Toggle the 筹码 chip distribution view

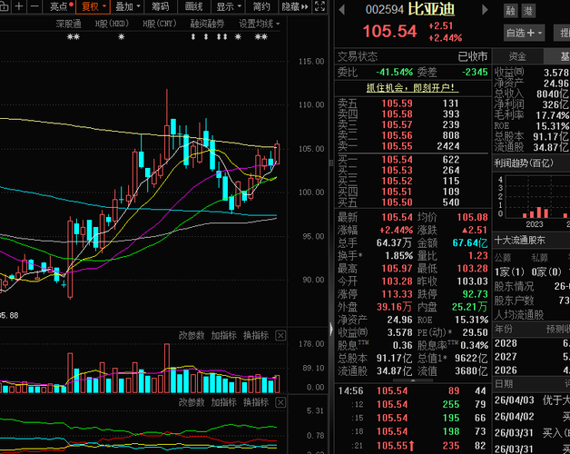[161, 6]
